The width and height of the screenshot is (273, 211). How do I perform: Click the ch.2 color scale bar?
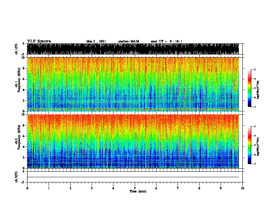tap(249, 145)
